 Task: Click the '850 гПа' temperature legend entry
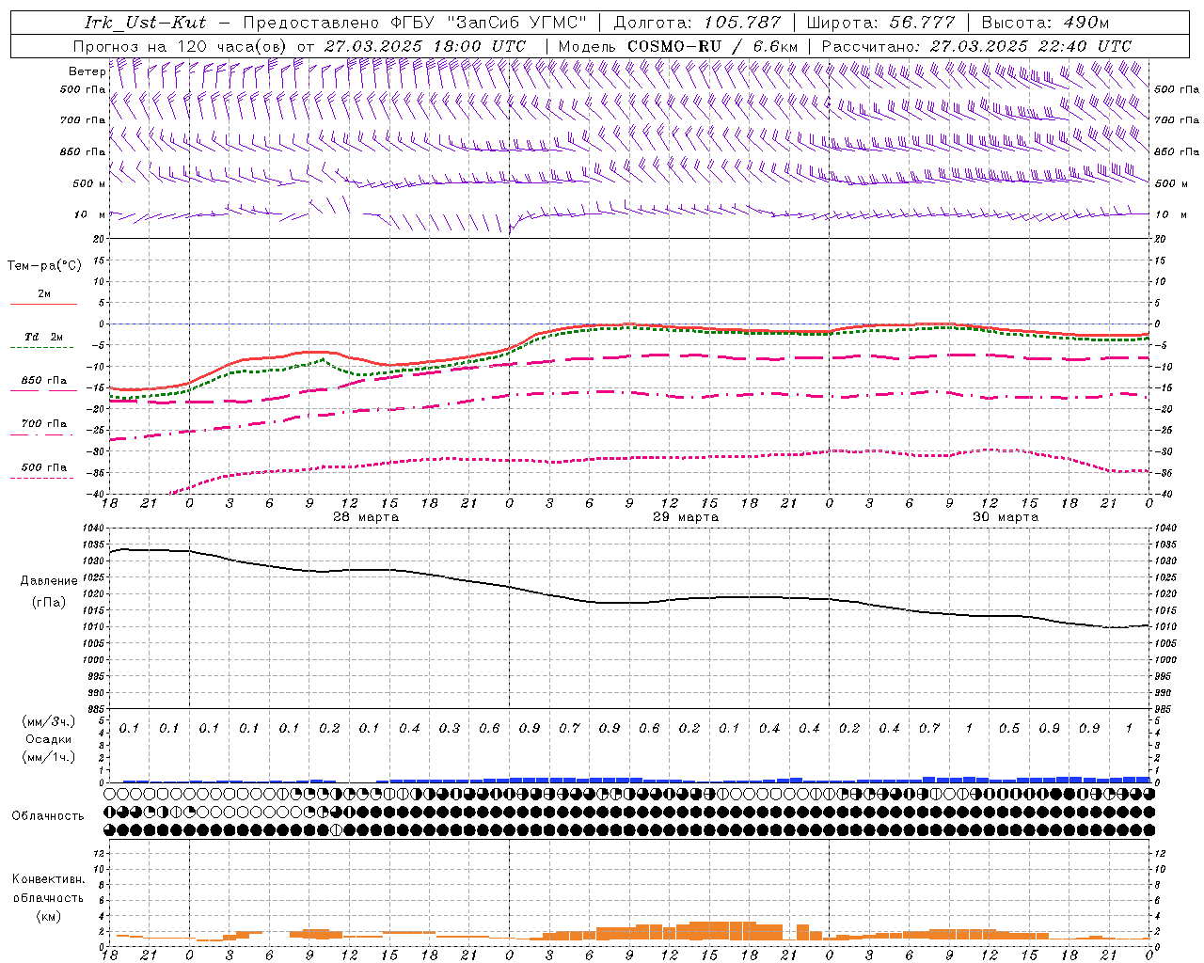tap(44, 381)
